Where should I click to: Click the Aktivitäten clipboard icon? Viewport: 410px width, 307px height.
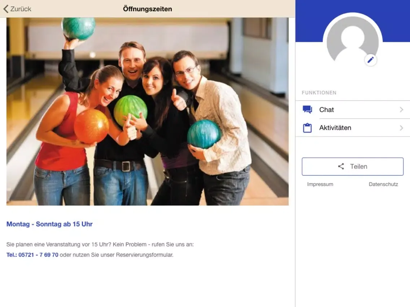(x=307, y=128)
